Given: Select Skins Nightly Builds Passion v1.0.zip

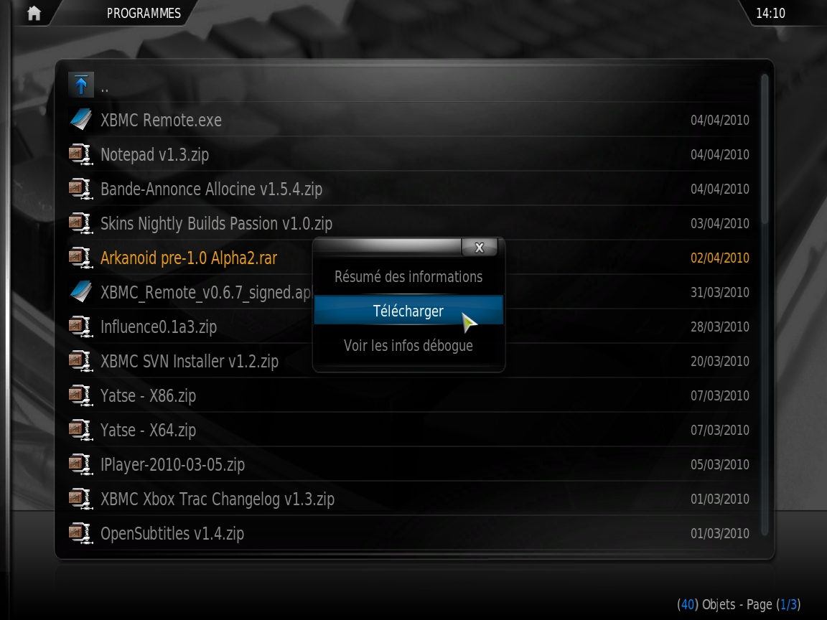Looking at the screenshot, I should 216,224.
